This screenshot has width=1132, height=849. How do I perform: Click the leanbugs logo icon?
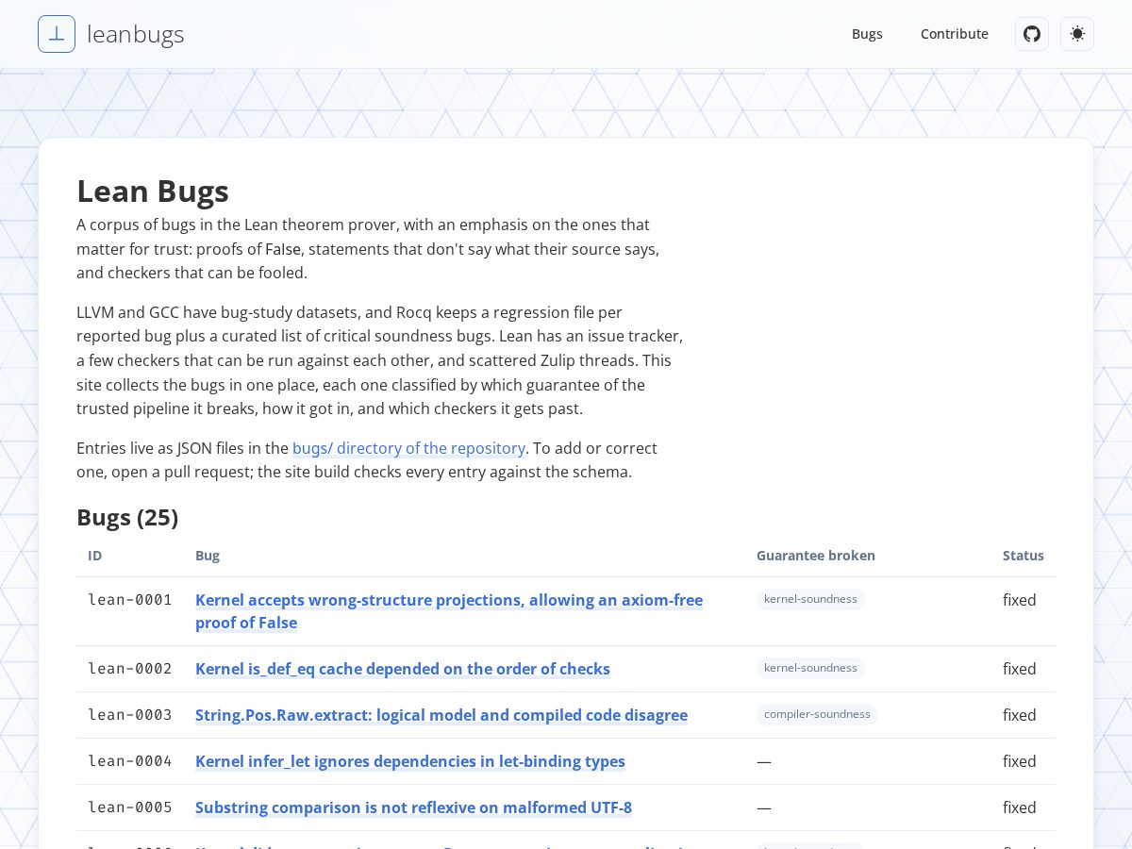point(57,34)
